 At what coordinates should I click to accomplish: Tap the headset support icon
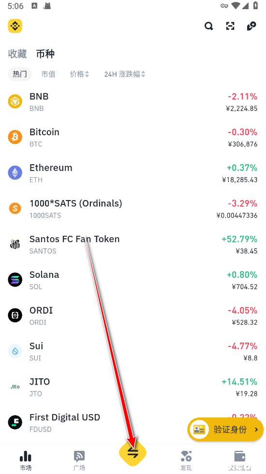(251, 26)
